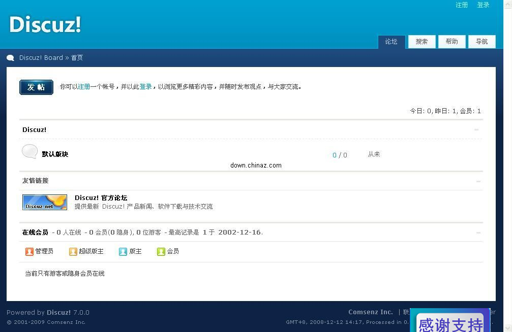Click the 管理员 red user icon

pyautogui.click(x=29, y=251)
